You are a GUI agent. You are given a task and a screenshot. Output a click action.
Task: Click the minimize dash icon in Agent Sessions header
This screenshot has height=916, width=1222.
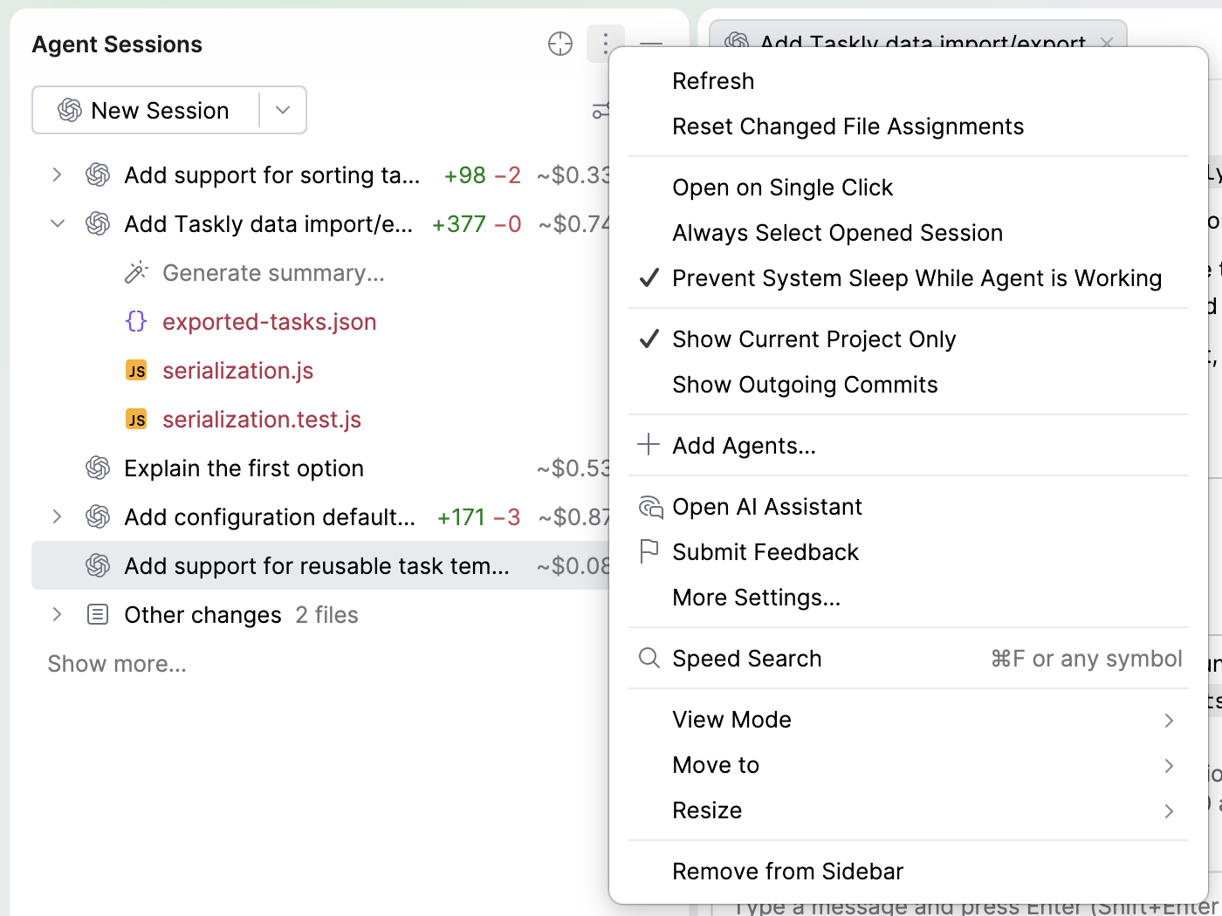click(651, 44)
